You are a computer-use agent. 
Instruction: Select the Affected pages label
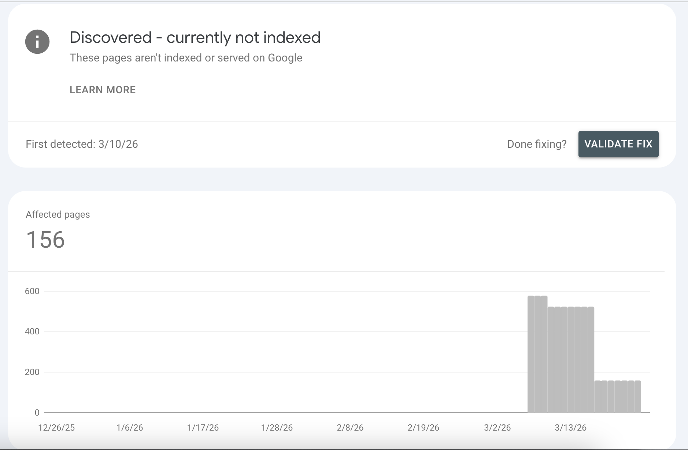pos(57,214)
